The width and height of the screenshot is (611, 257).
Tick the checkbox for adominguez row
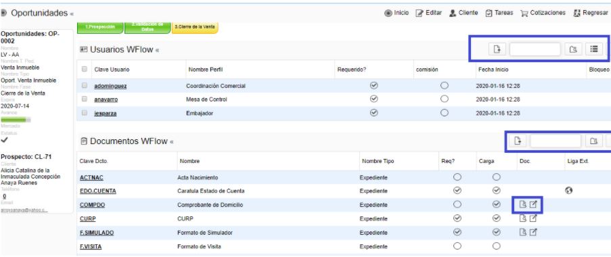pyautogui.click(x=84, y=86)
